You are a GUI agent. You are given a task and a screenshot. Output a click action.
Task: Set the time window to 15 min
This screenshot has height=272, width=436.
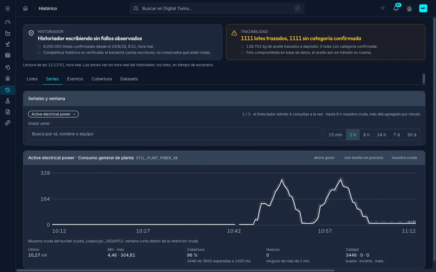(x=335, y=135)
